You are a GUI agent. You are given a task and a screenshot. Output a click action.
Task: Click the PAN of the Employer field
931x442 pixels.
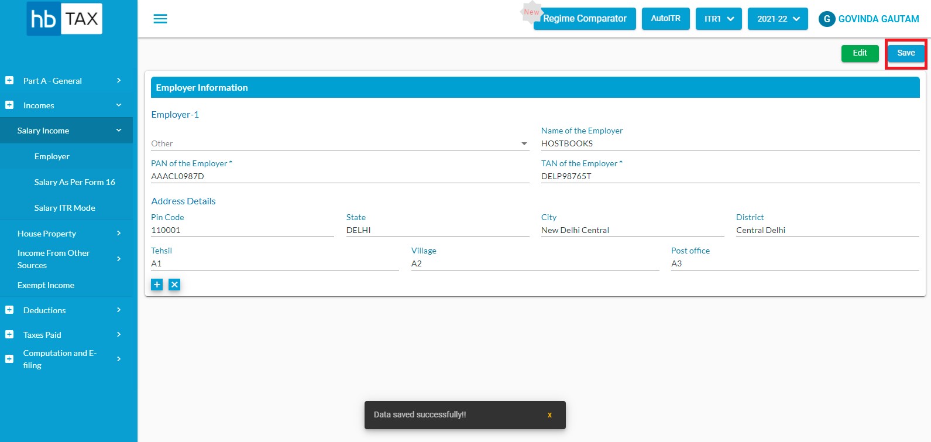tap(340, 176)
